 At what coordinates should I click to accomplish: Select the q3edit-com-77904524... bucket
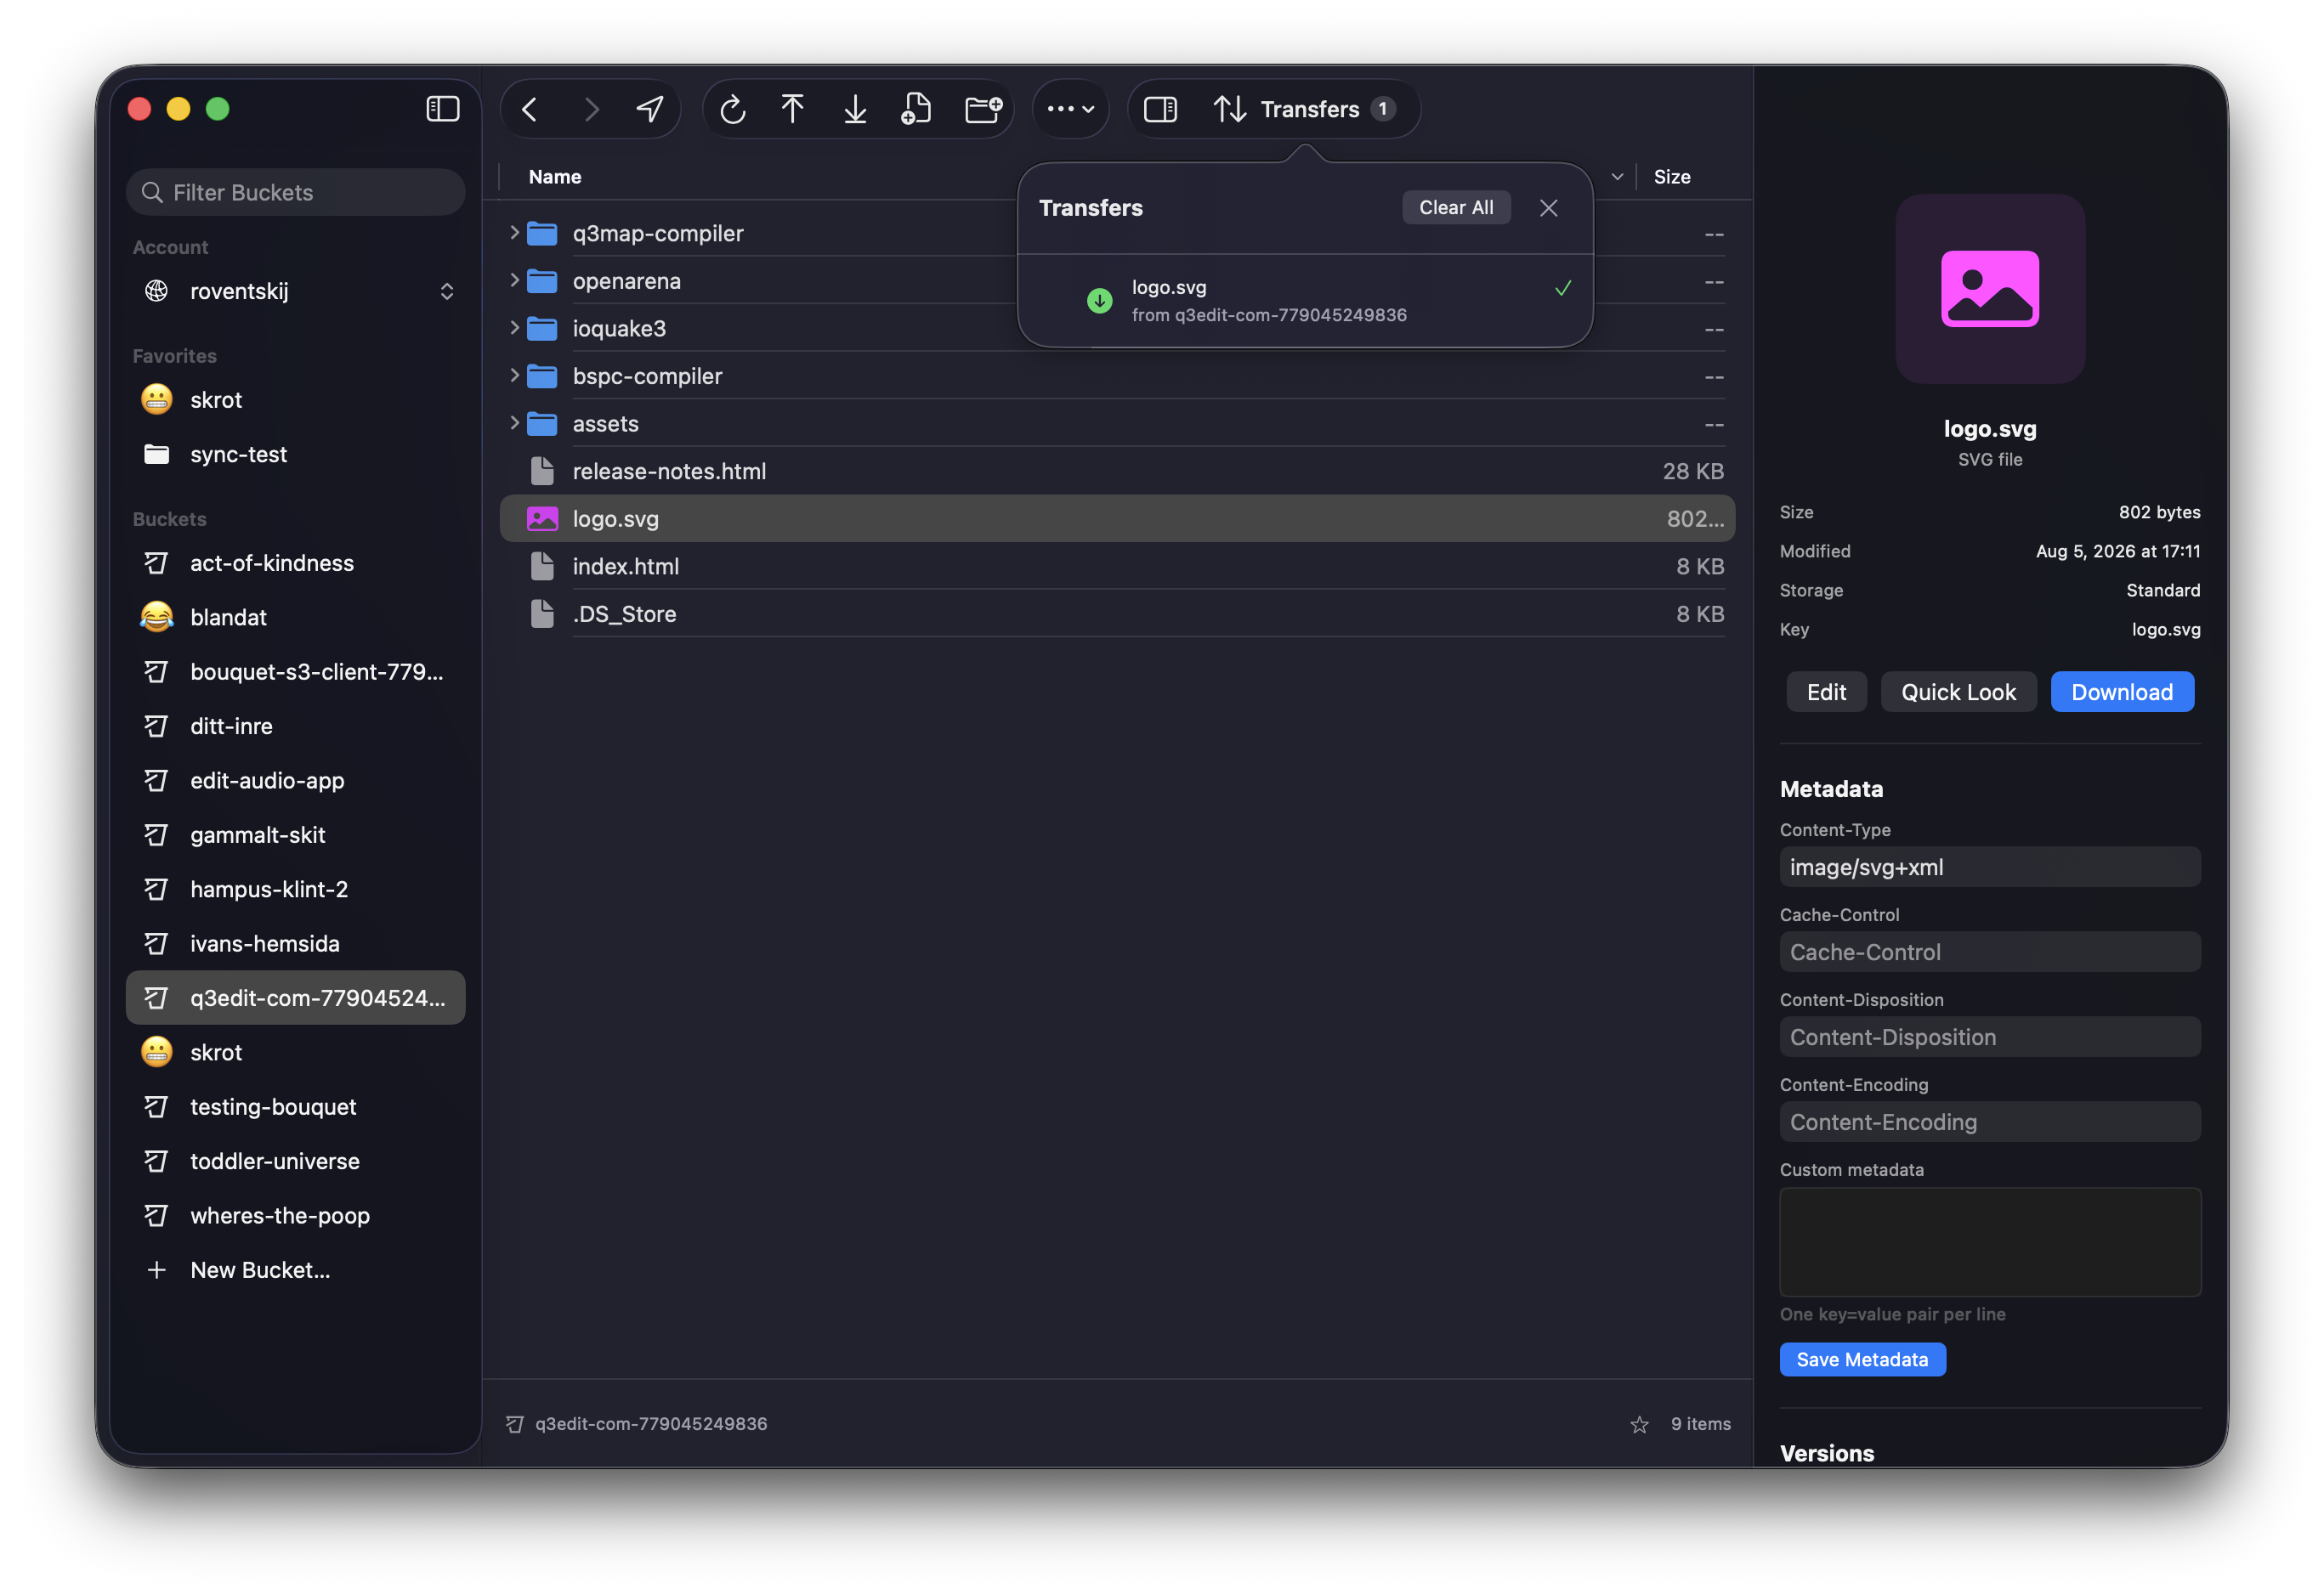(x=296, y=998)
